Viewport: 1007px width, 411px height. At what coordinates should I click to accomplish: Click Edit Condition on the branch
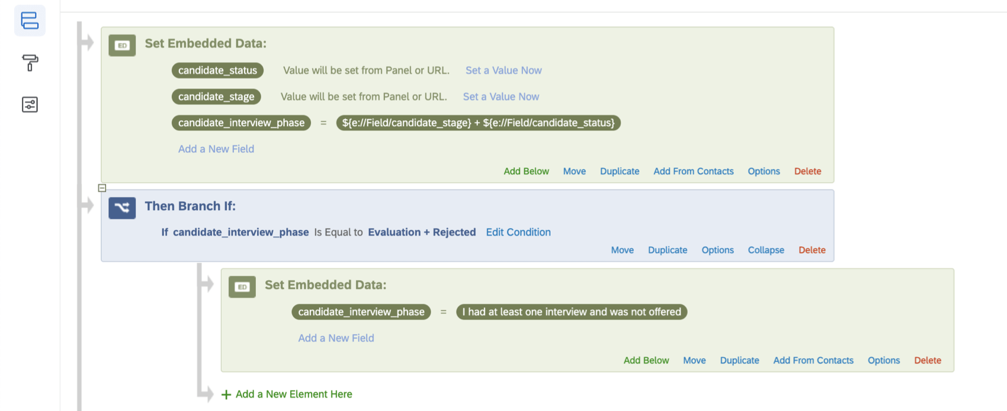point(518,232)
